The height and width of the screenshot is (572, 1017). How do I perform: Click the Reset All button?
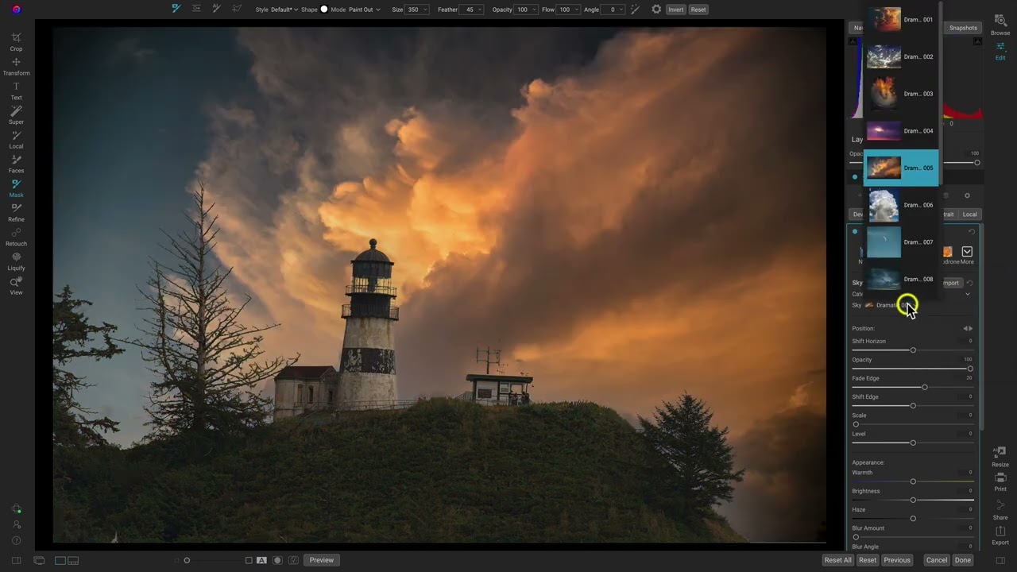(x=837, y=560)
